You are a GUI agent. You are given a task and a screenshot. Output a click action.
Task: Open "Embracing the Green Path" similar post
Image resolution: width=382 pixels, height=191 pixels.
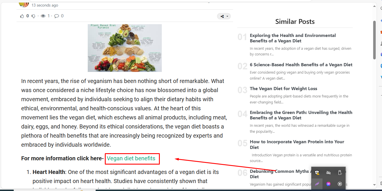pos(301,115)
